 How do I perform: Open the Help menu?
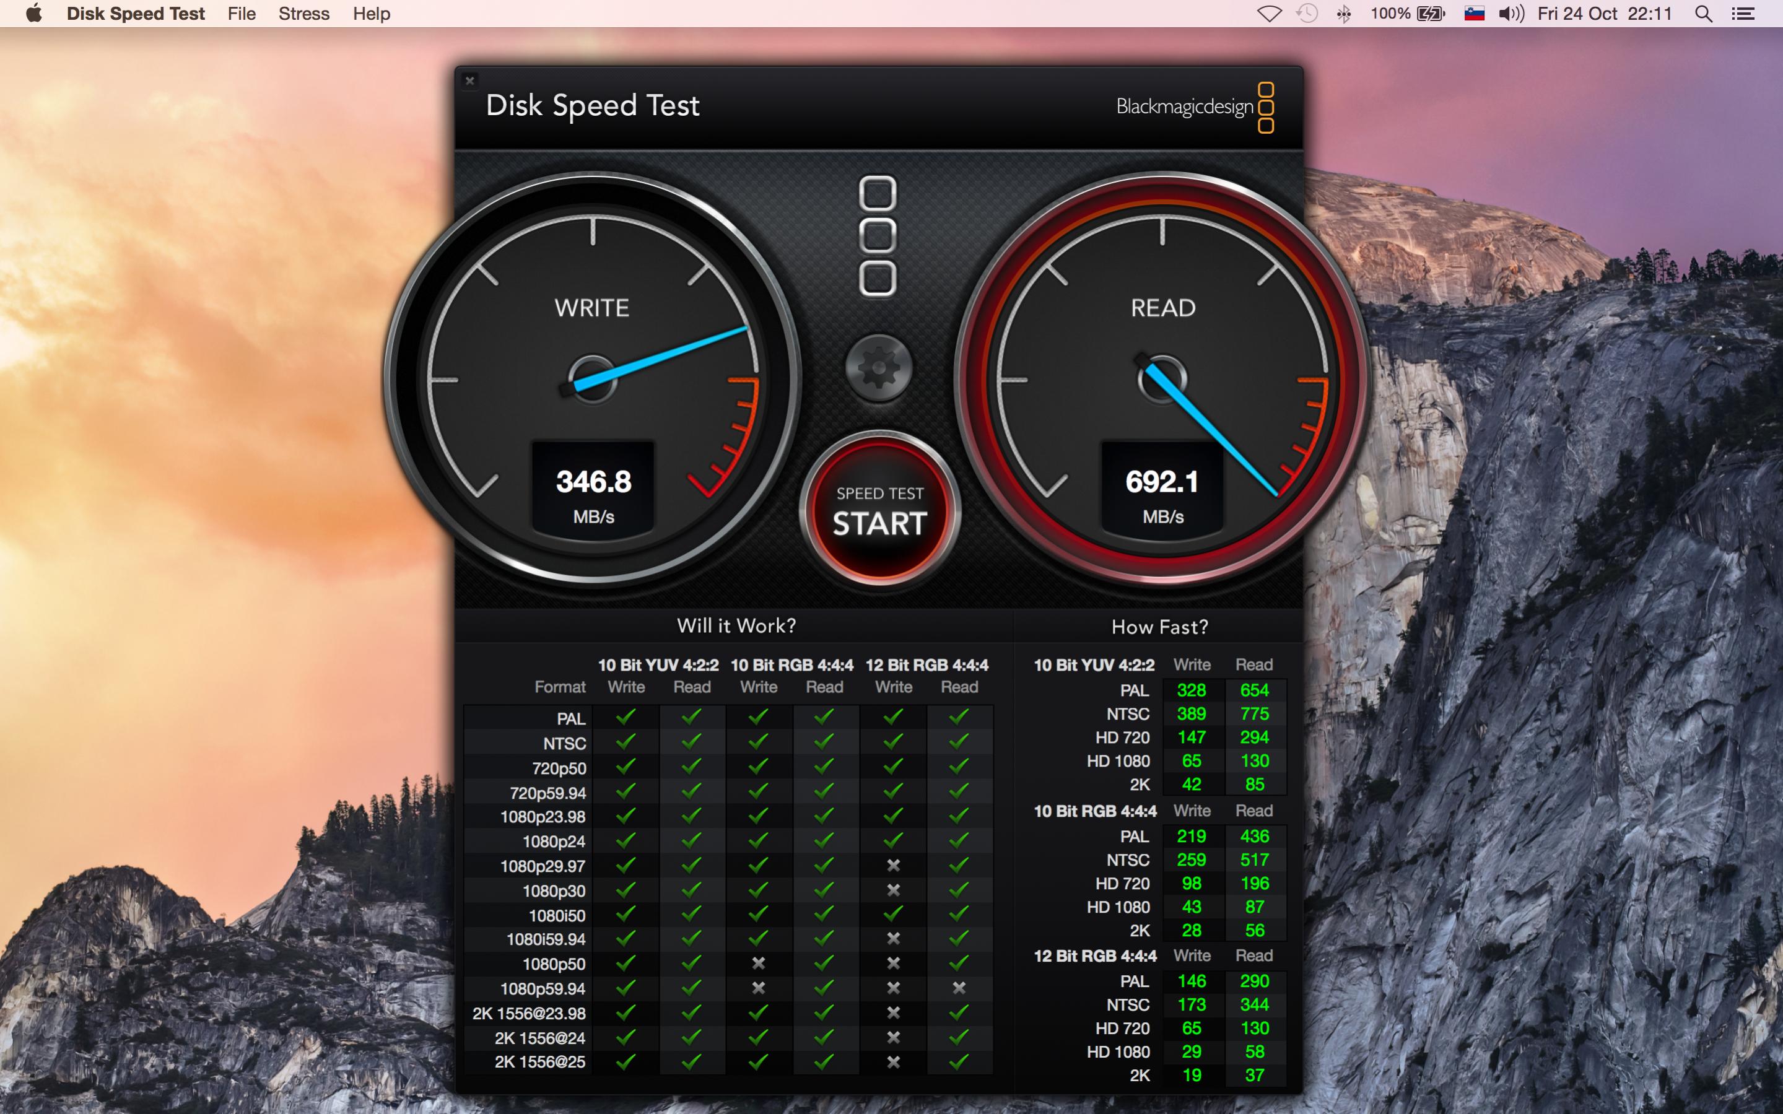tap(372, 13)
